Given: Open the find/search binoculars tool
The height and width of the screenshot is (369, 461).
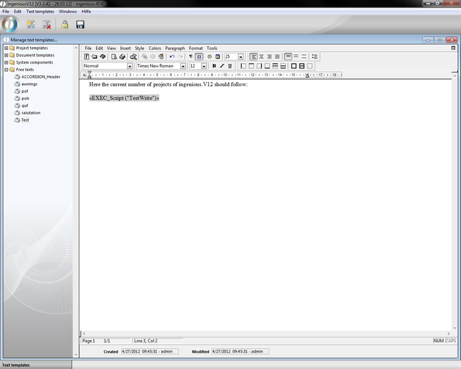Looking at the screenshot, I should click(x=133, y=57).
